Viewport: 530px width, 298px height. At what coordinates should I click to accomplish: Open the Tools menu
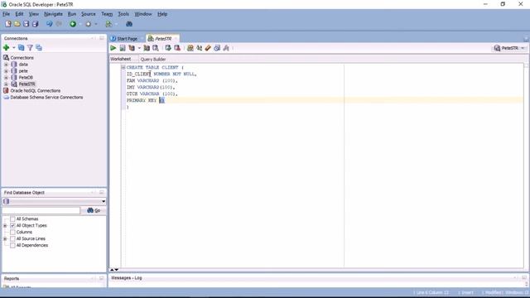click(x=123, y=14)
